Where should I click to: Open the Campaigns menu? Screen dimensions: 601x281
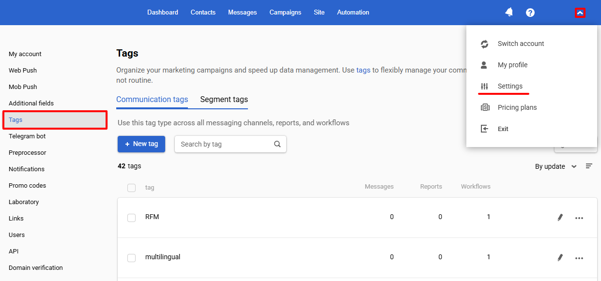pyautogui.click(x=285, y=13)
